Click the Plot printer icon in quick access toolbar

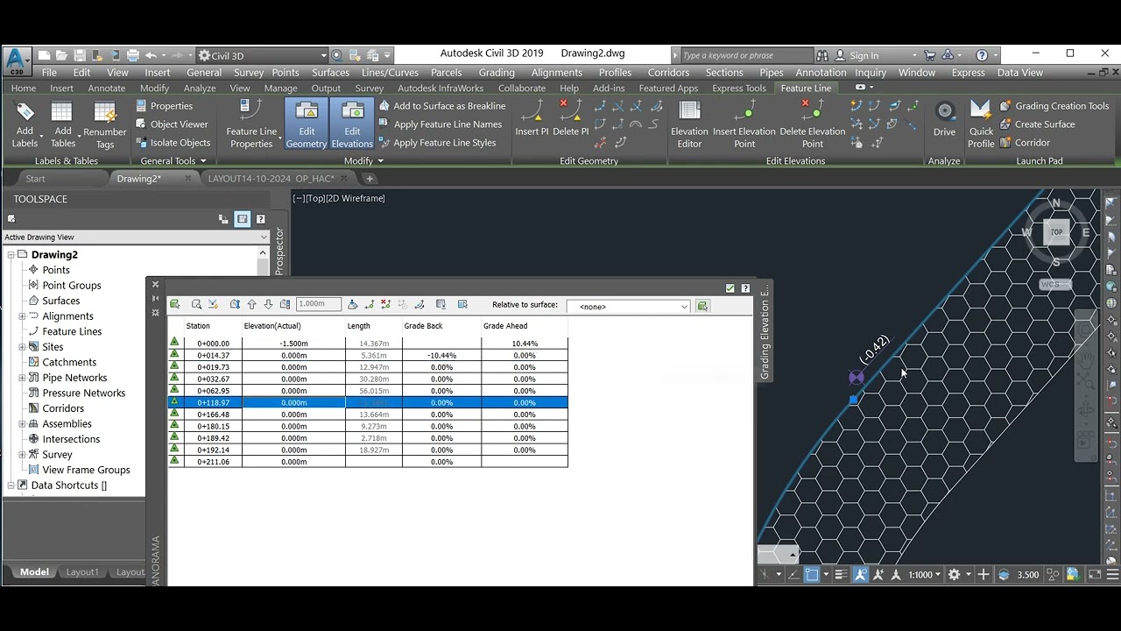[x=133, y=55]
